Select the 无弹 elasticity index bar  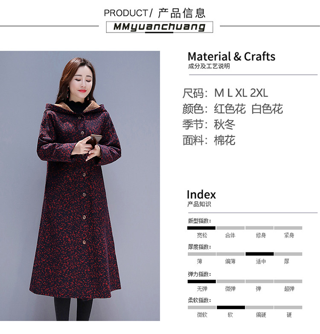tap(201, 281)
